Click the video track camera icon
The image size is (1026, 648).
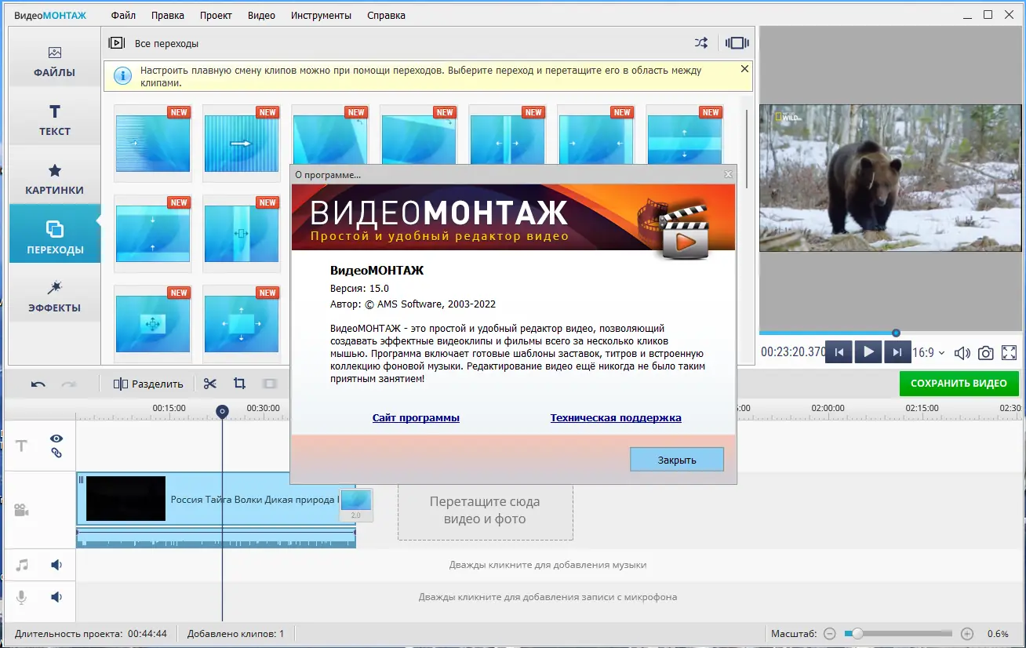21,511
